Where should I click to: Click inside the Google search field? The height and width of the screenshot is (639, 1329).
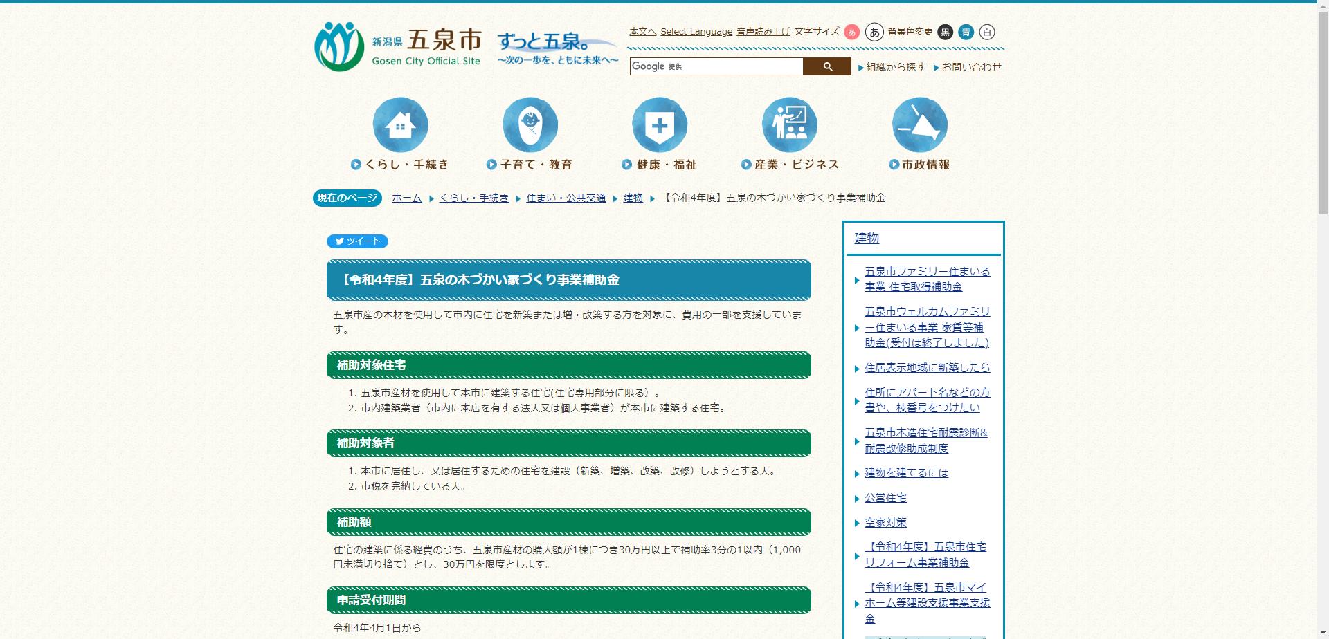coord(716,66)
